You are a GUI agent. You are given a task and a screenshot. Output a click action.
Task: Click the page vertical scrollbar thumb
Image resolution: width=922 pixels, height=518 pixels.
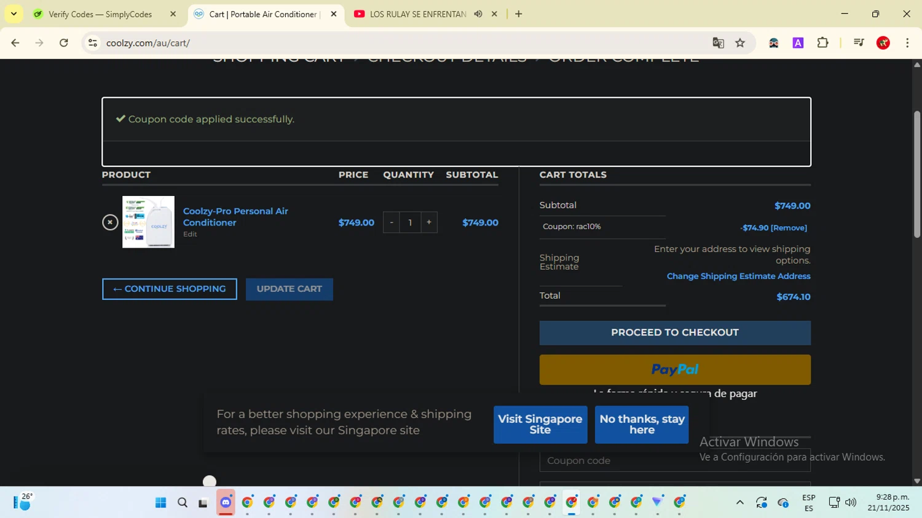point(917,174)
